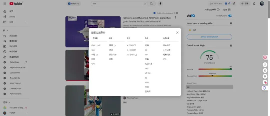This screenshot has width=270, height=116.
Task: Select the 4K feature filter
Action: click(x=146, y=50)
